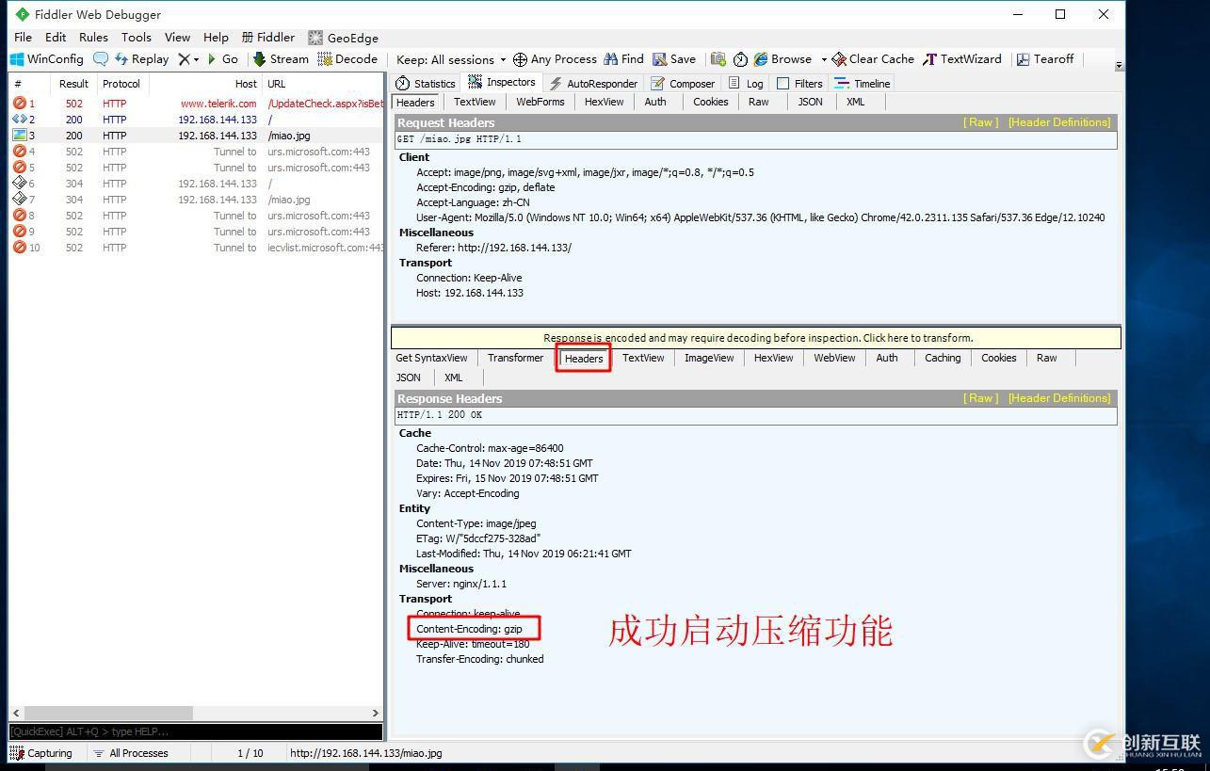1210x771 pixels.
Task: Click the yellow decode response bar
Action: (756, 338)
